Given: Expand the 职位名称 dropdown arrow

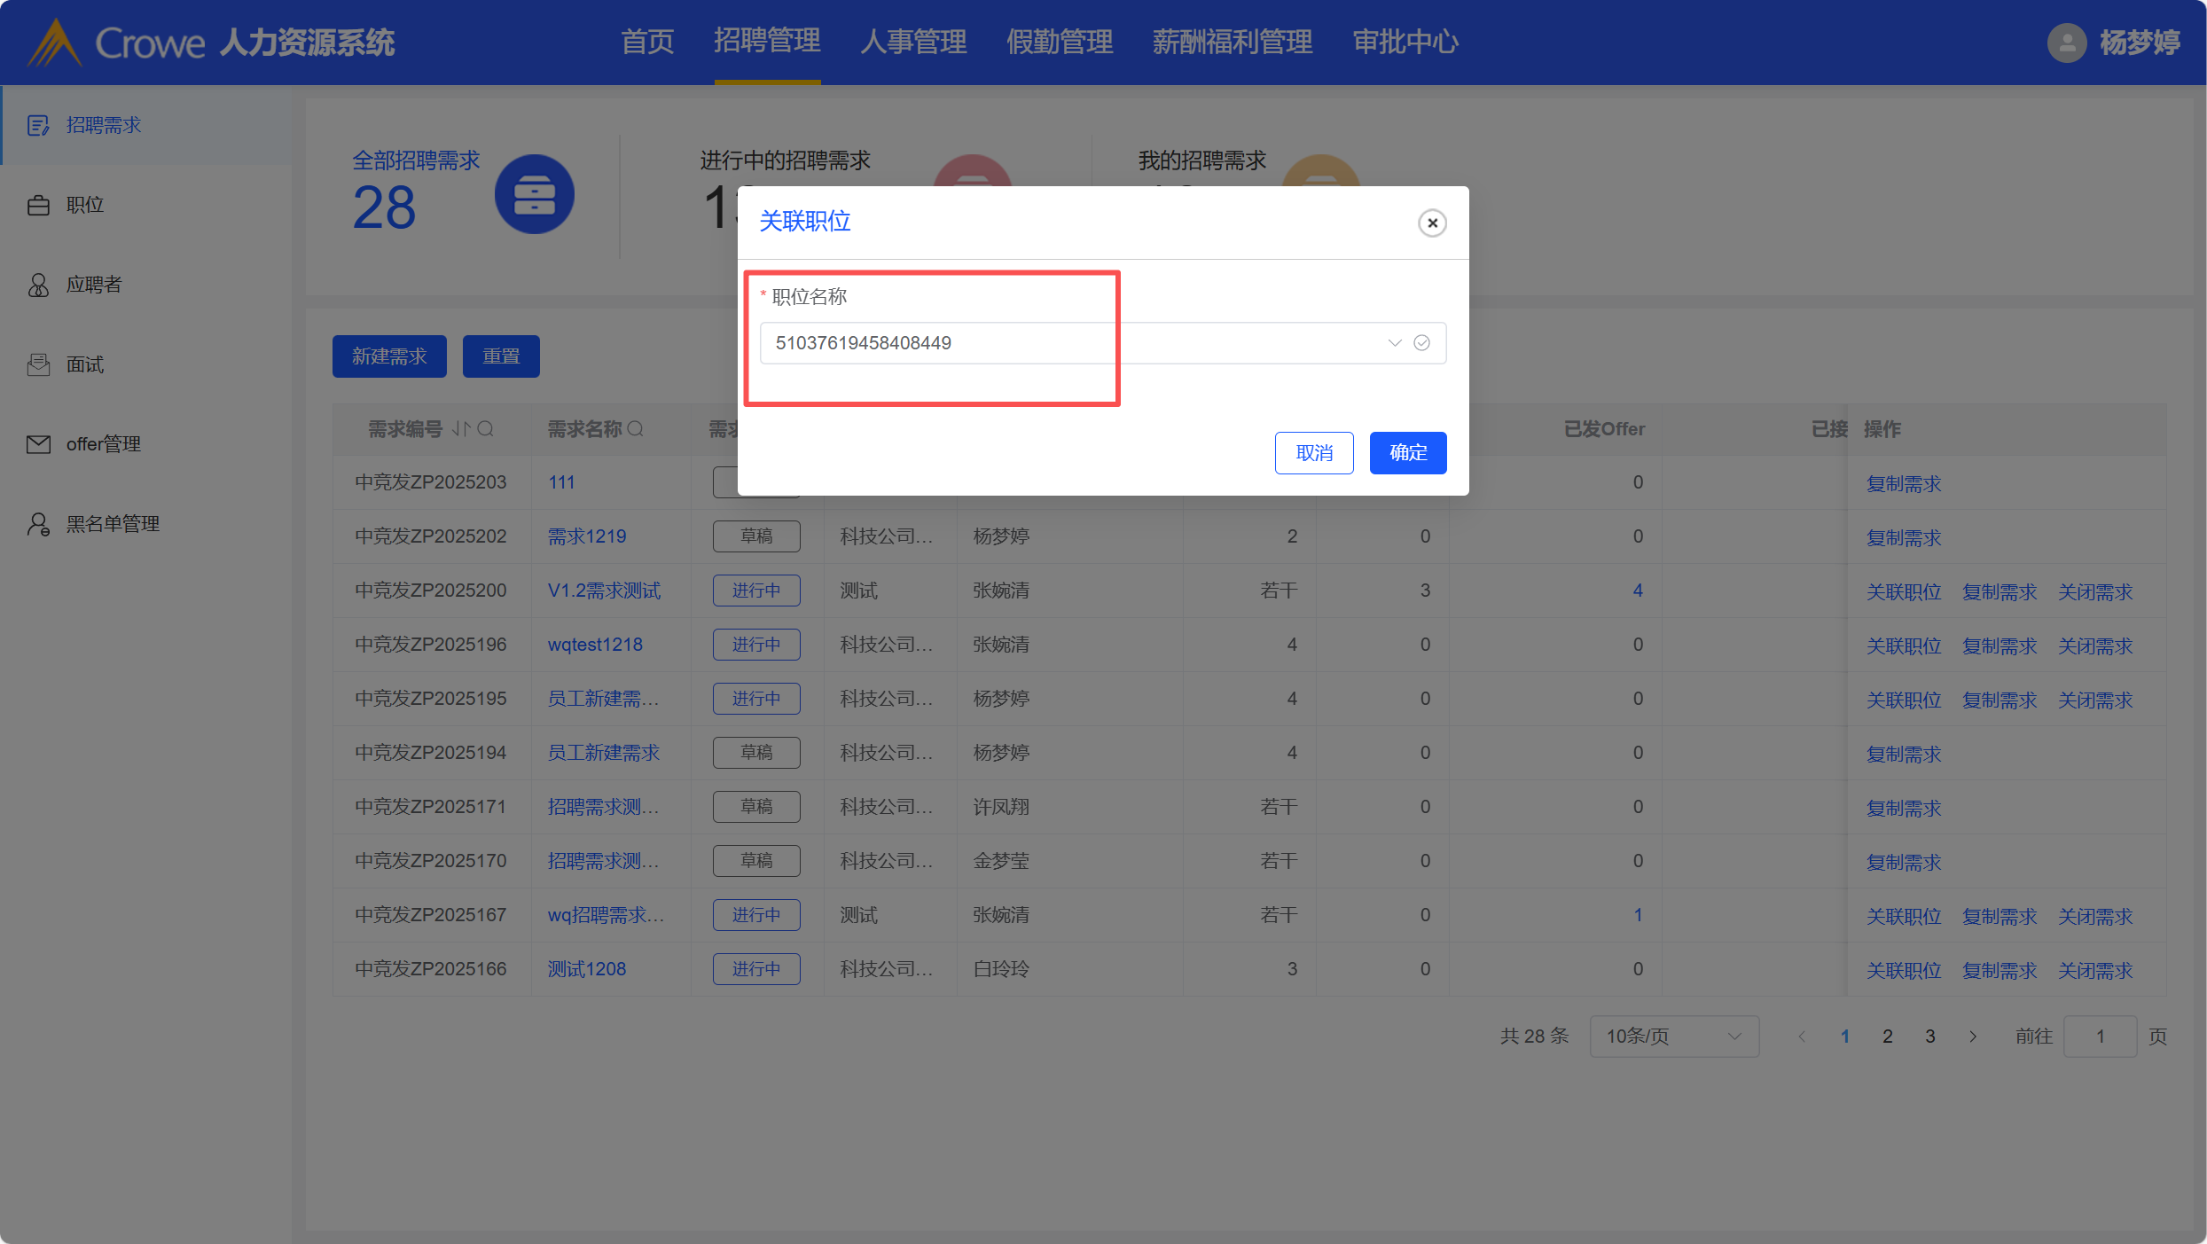Looking at the screenshot, I should (x=1394, y=343).
